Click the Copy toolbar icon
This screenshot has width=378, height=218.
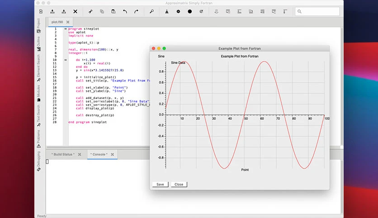point(102,12)
